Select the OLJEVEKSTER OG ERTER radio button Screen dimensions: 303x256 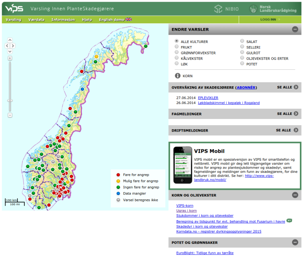242,58
